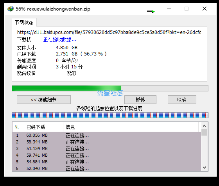The width and height of the screenshot is (219, 186).
Task: Click the green arrow icon in title bar
Action: 151,11
